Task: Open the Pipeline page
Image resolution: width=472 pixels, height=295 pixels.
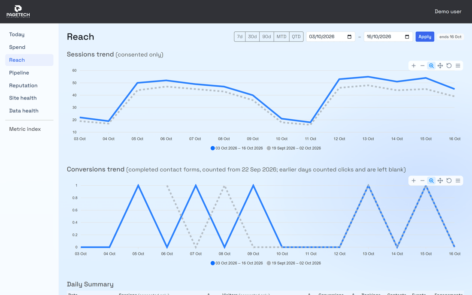Action: pos(29,73)
